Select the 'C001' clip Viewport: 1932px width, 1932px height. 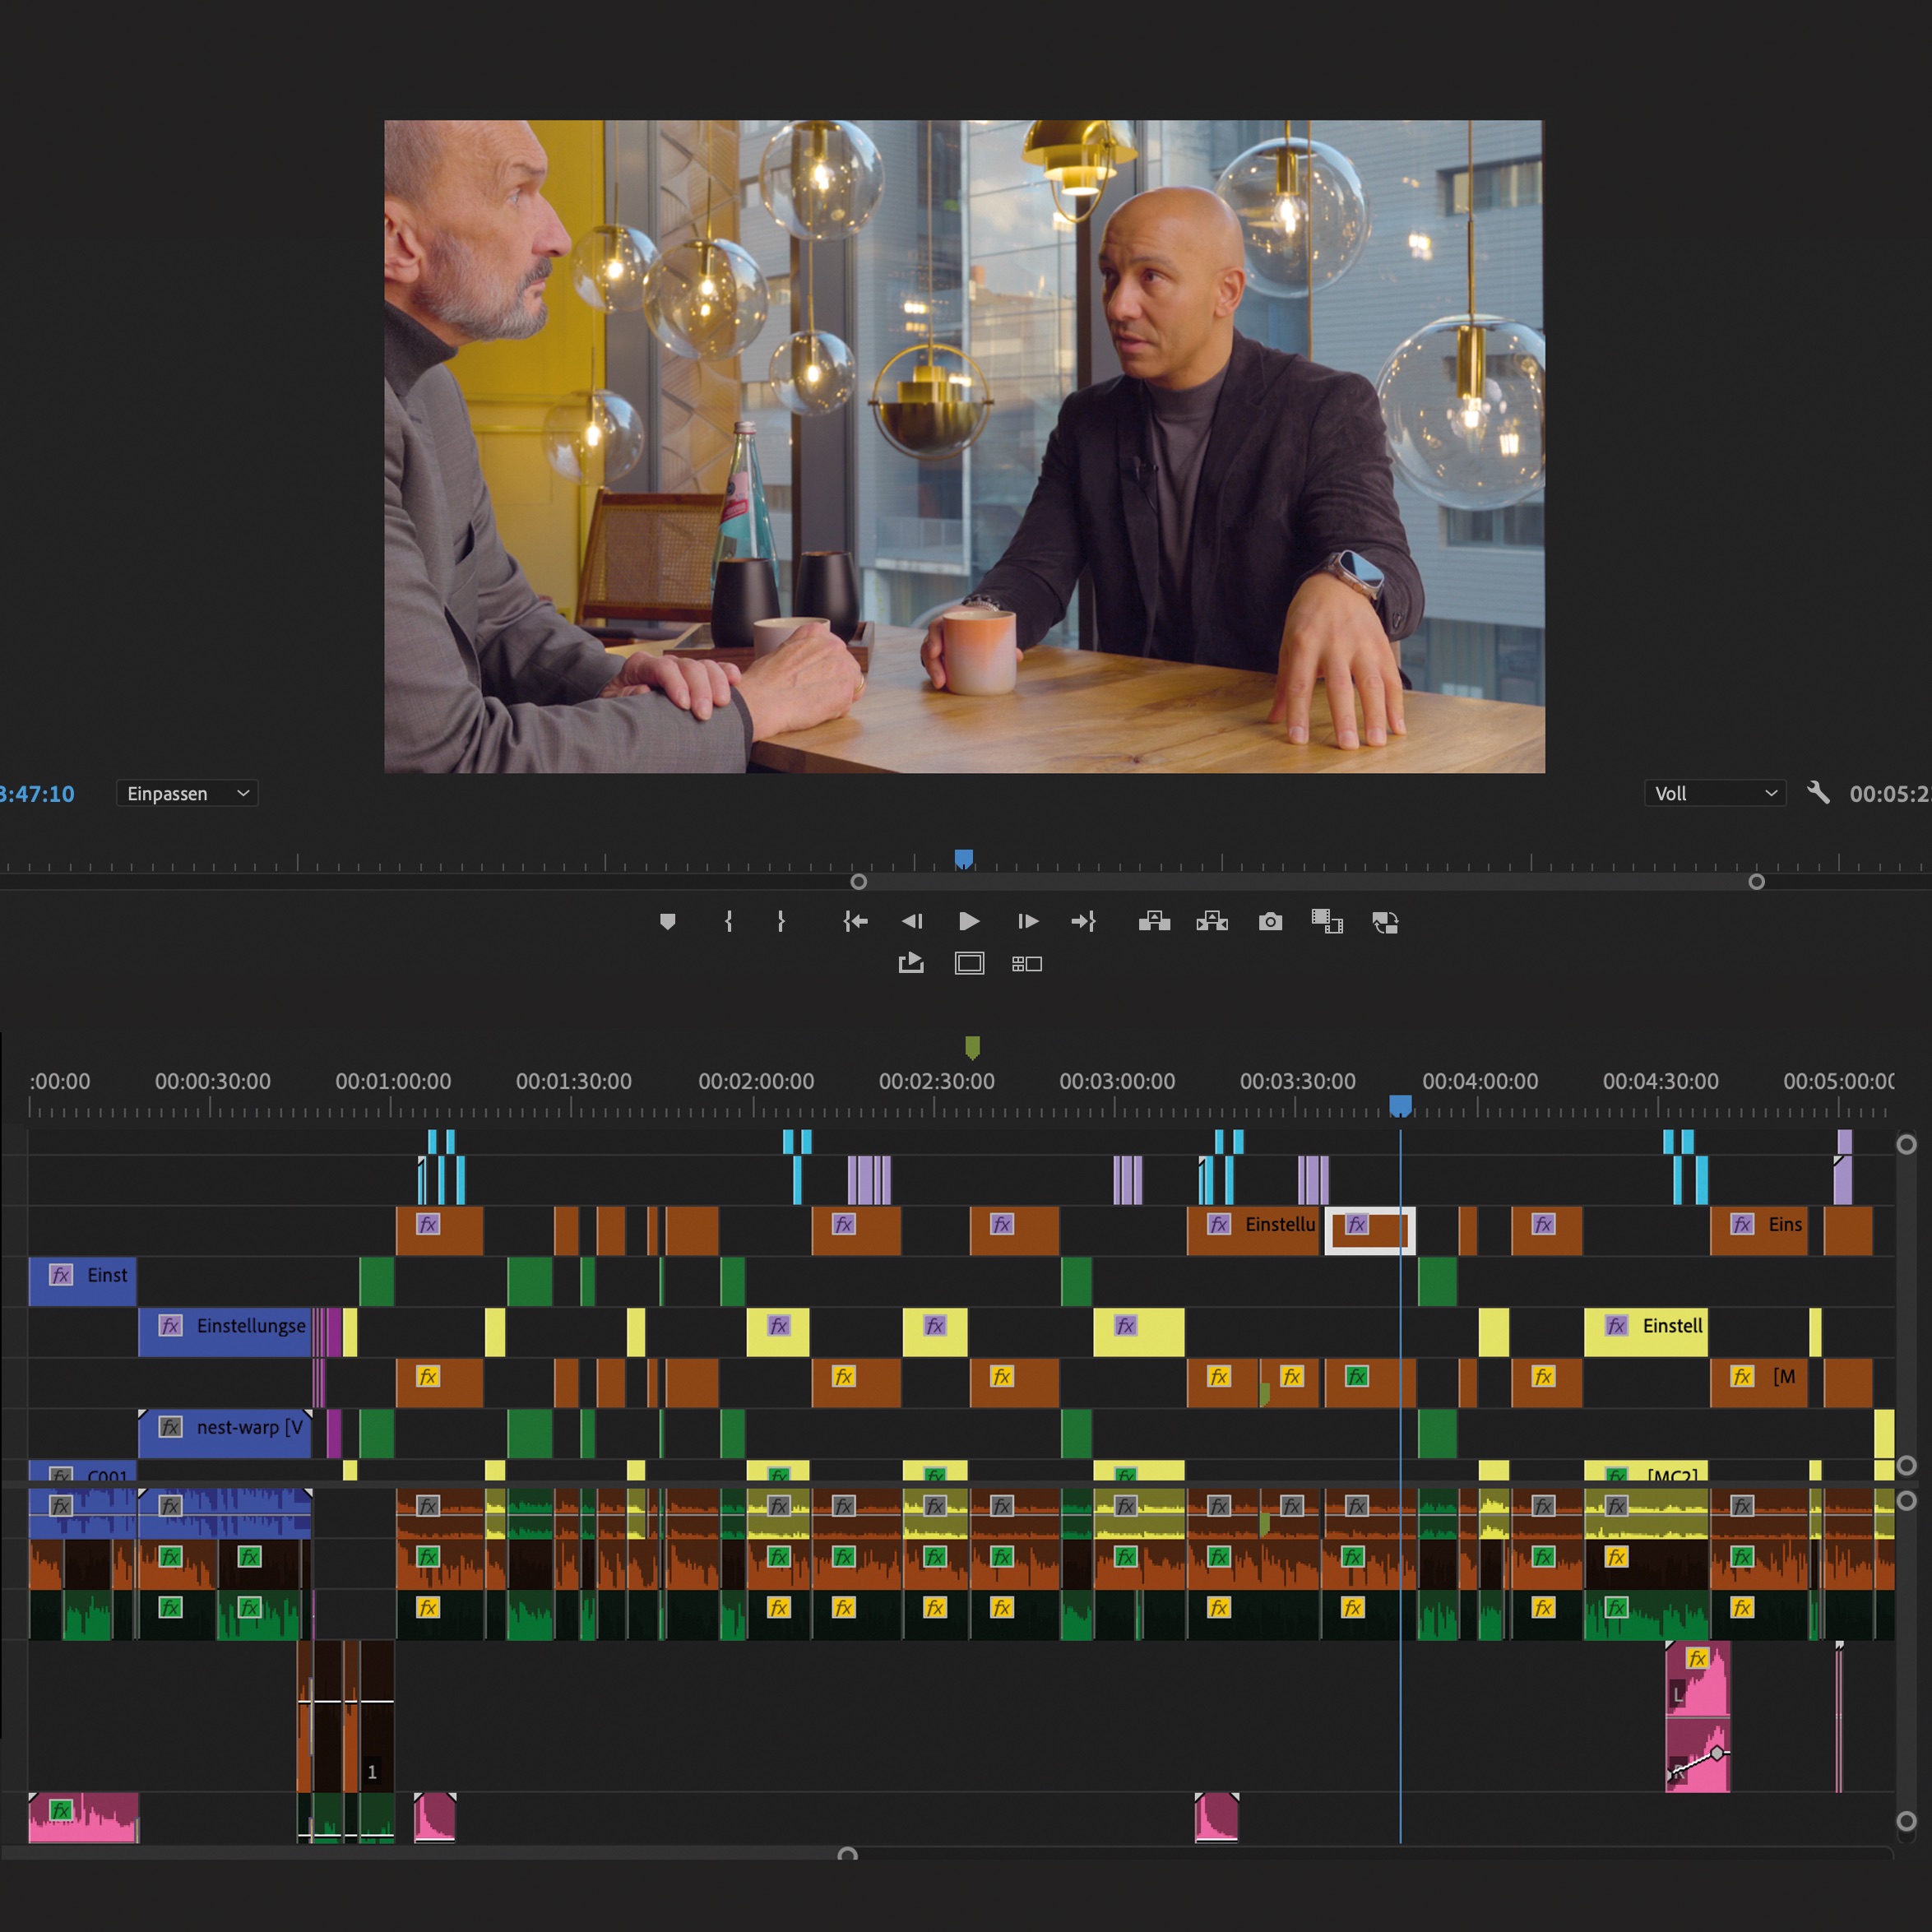(82, 1471)
